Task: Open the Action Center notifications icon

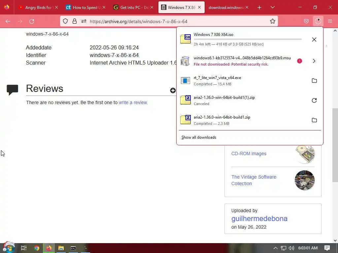Action: (327, 248)
